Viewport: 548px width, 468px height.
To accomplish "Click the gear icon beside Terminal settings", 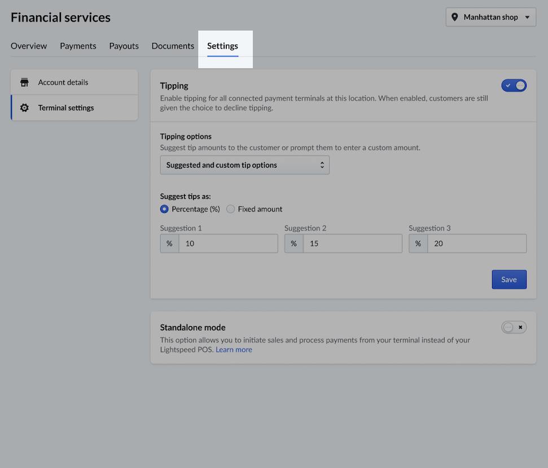I will (x=24, y=108).
